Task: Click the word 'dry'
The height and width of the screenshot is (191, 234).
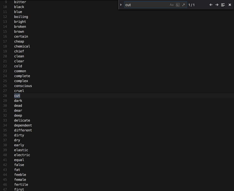Action: [17, 140]
